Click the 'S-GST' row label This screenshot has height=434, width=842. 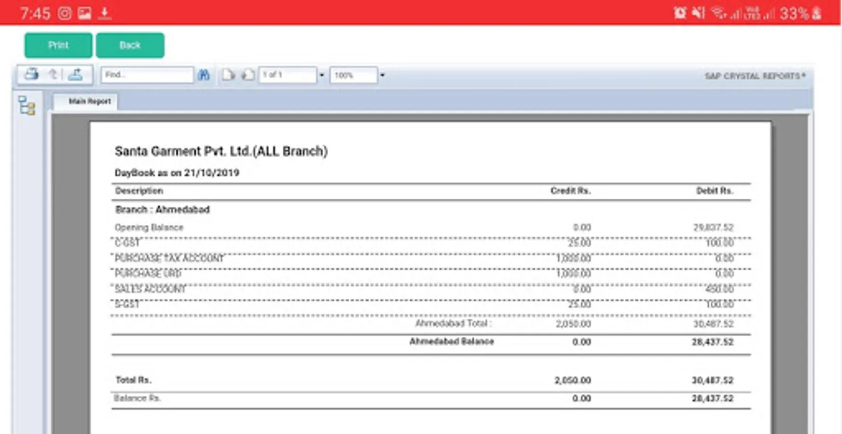[x=127, y=304]
